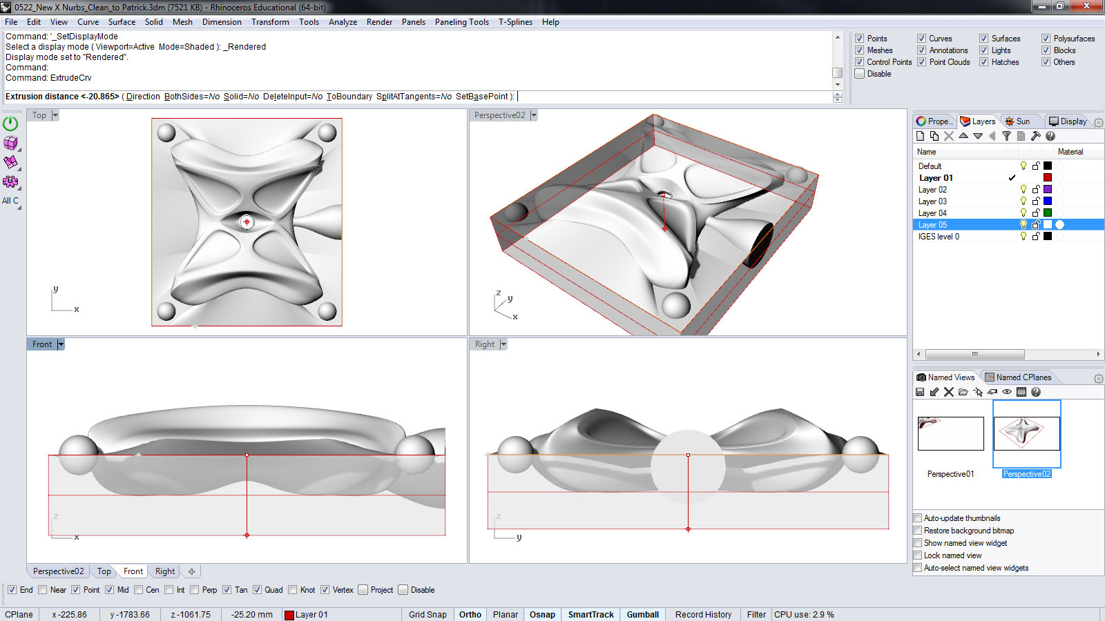The image size is (1105, 621).
Task: Click the 'All C' toolbar button
Action: coord(10,201)
